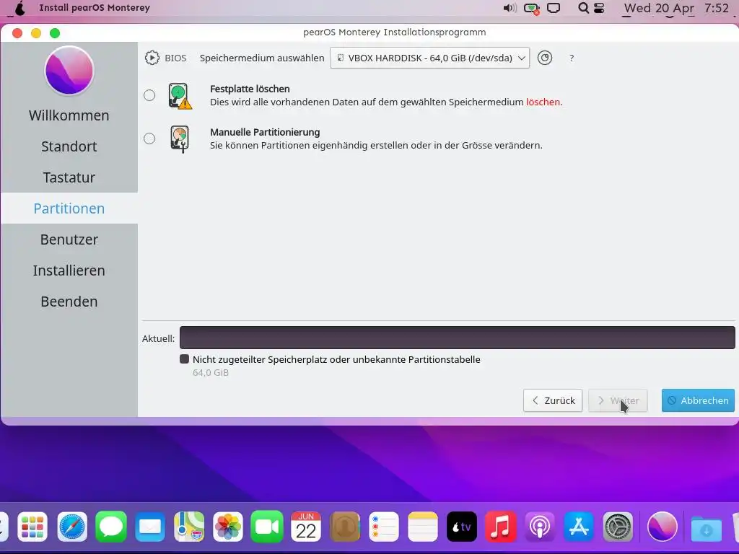
Task: Open the Beenden step in sidebar
Action: [x=69, y=302]
